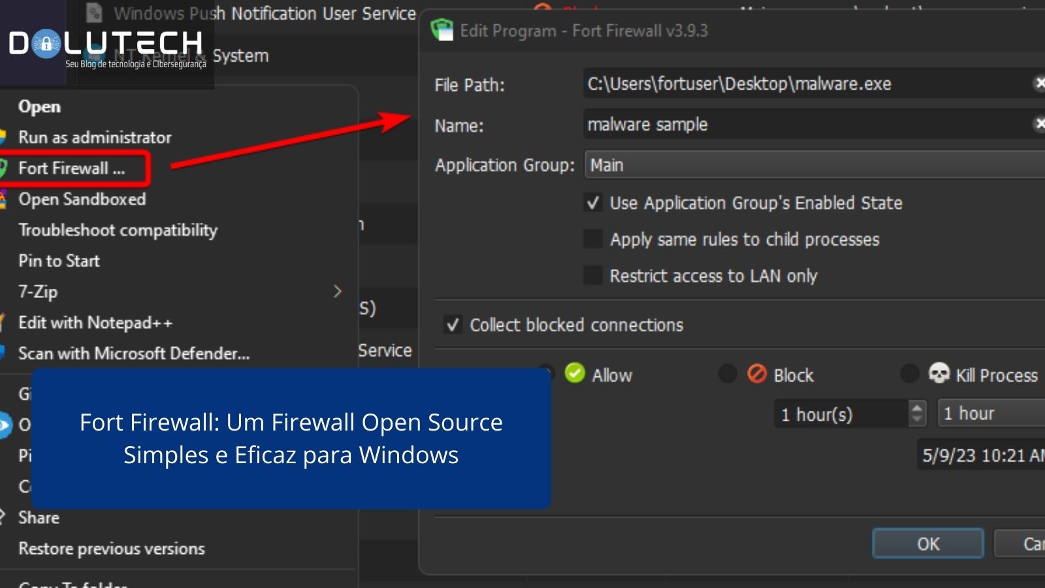Increase the hour(s) value with the up stepper
The width and height of the screenshot is (1045, 588).
(x=917, y=408)
